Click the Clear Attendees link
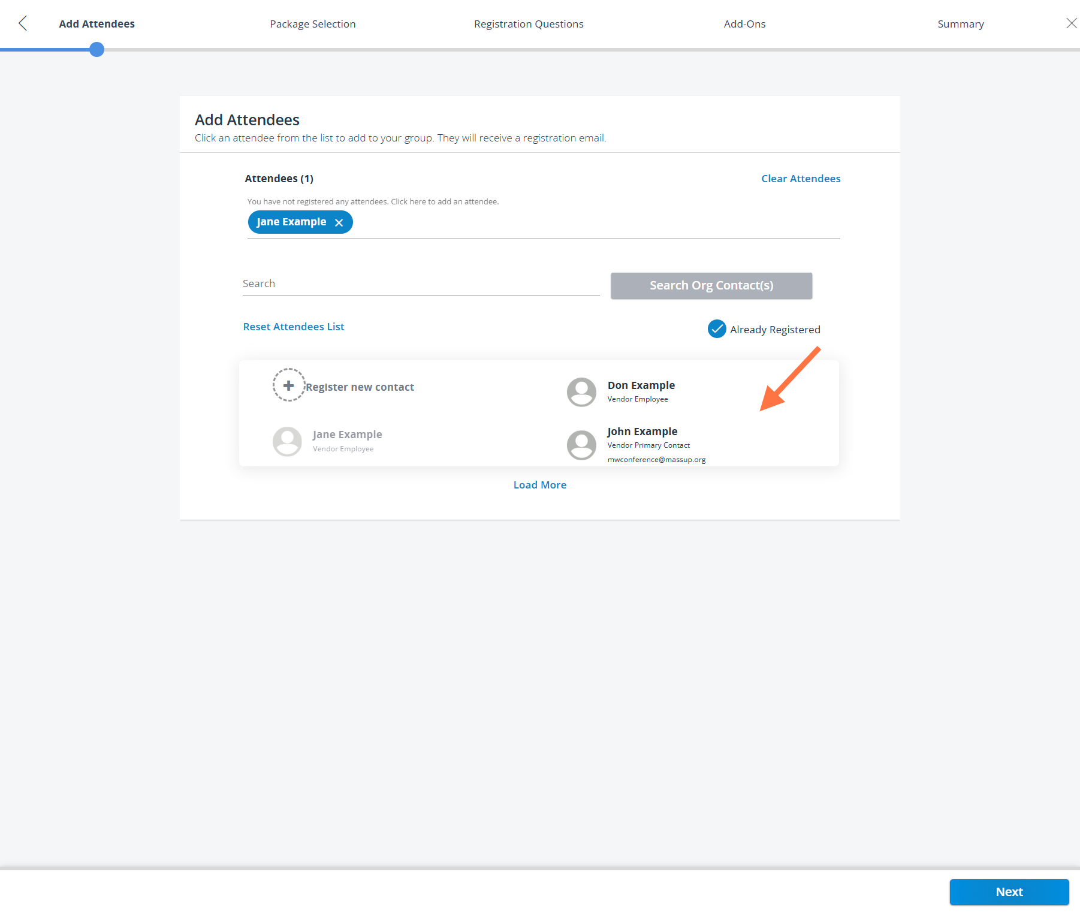The image size is (1080, 914). (801, 179)
